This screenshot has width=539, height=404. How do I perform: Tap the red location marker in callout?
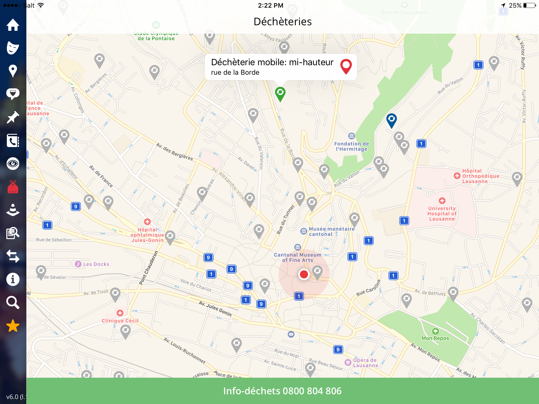click(346, 67)
